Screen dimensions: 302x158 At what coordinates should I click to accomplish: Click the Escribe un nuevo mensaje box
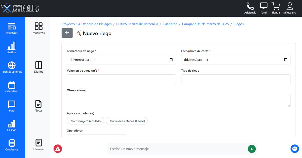coord(177,149)
